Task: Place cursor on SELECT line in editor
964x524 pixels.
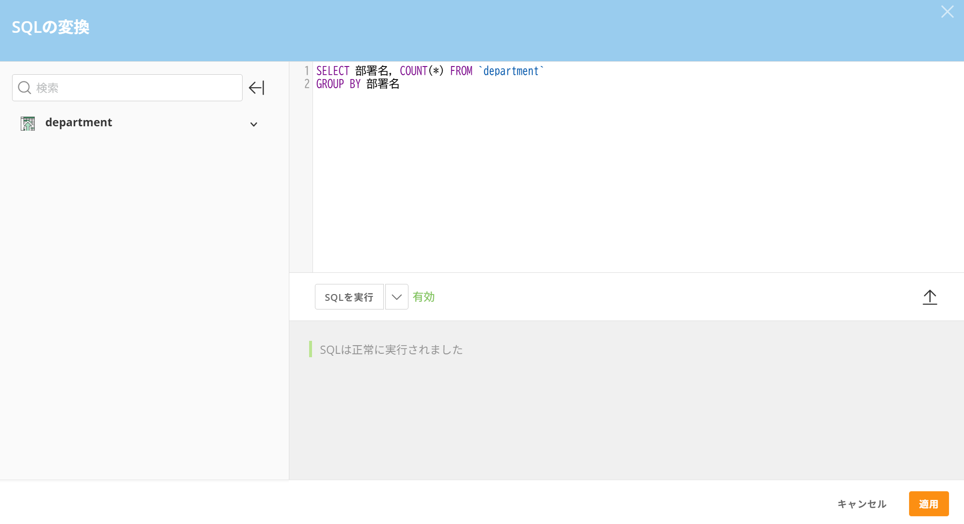Action: click(x=333, y=71)
